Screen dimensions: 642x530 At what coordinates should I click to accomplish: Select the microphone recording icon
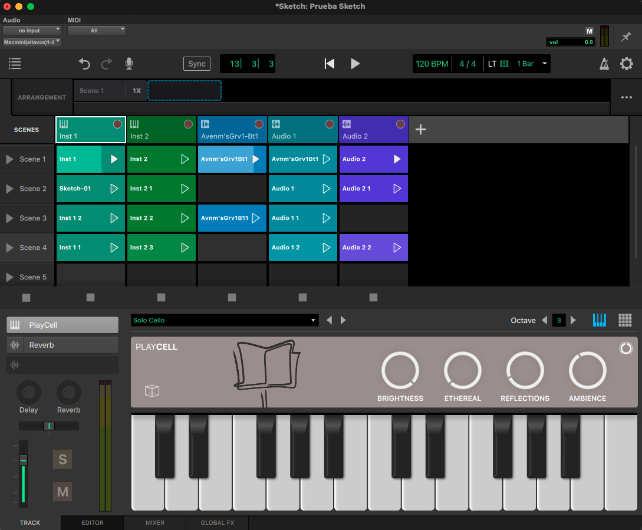[129, 64]
